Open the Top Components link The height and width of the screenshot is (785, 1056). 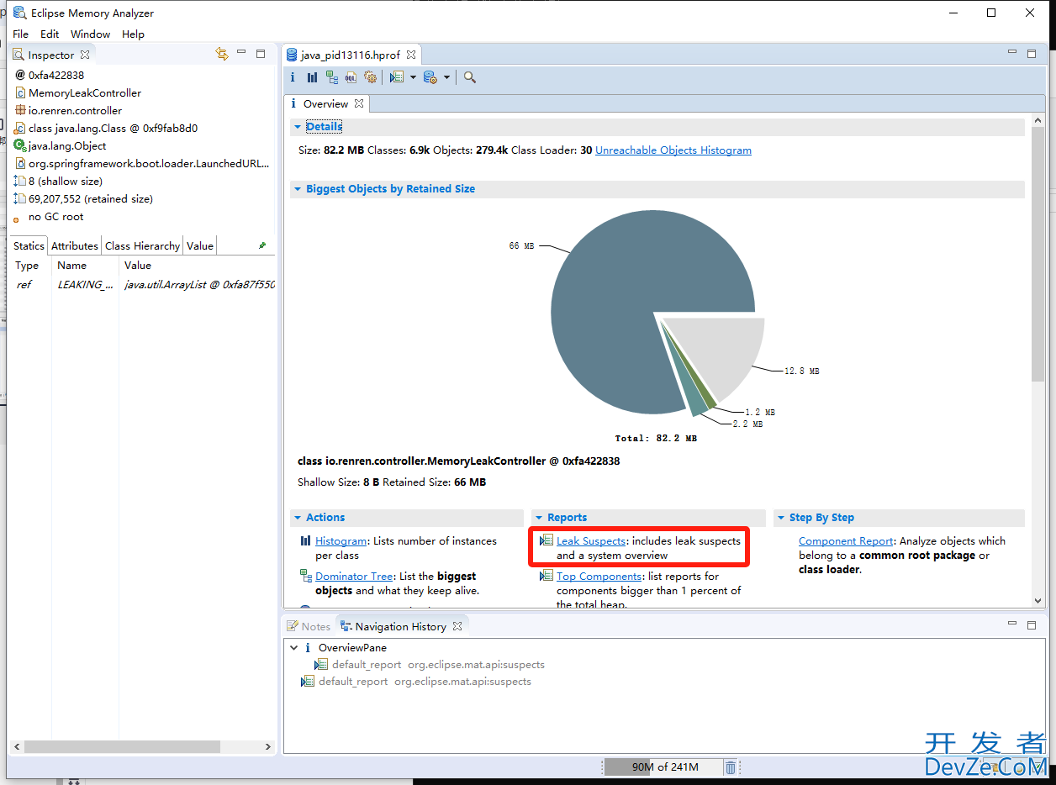pyautogui.click(x=599, y=577)
